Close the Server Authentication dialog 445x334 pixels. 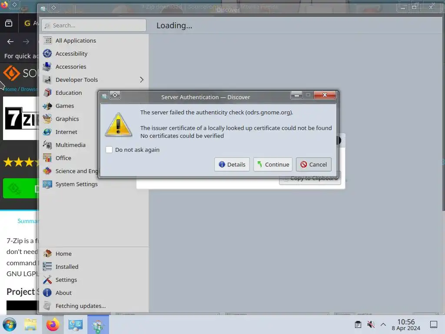325,95
